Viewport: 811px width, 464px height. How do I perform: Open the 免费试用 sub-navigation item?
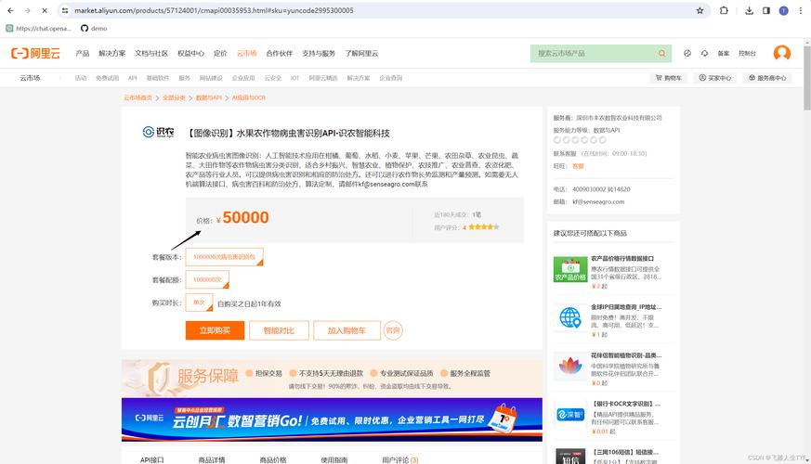pos(107,78)
